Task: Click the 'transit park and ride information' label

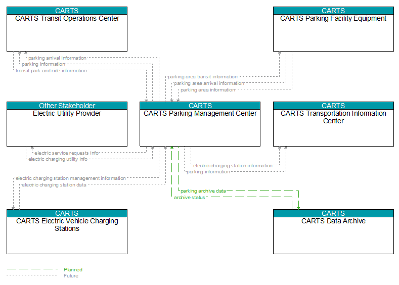Action: click(x=51, y=71)
